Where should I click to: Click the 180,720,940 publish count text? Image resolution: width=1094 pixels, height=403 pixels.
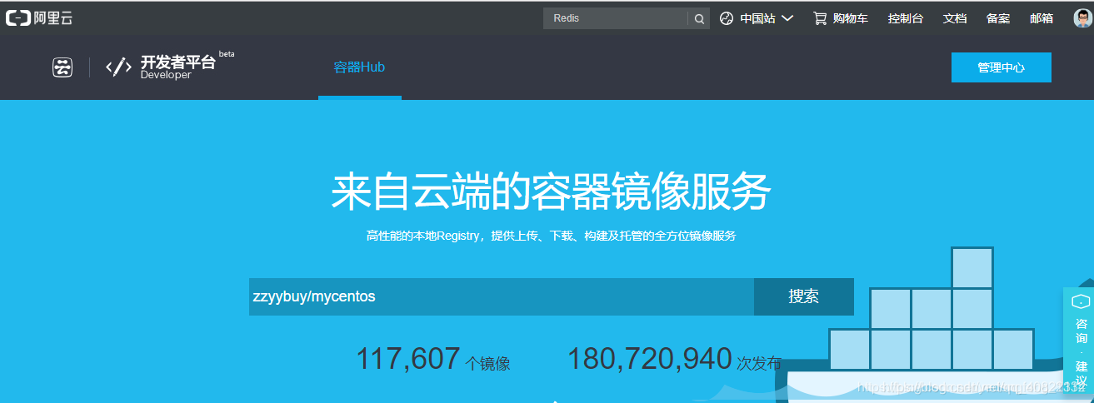point(650,359)
